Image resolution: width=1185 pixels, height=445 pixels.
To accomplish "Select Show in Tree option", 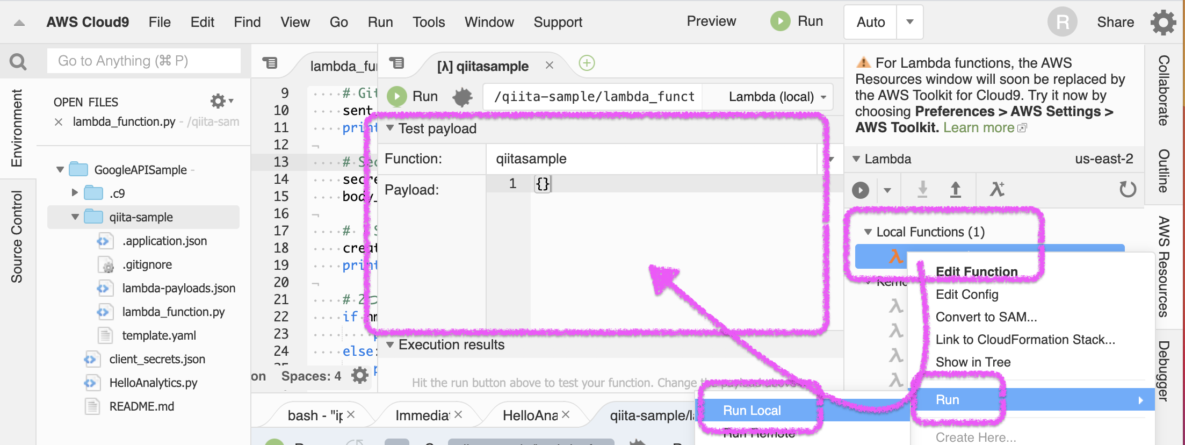I will (973, 362).
